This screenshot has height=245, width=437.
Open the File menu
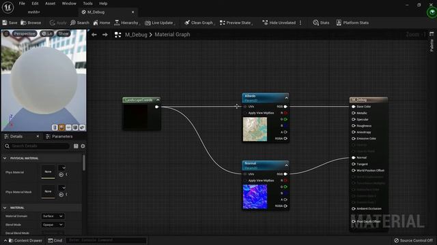click(22, 3)
